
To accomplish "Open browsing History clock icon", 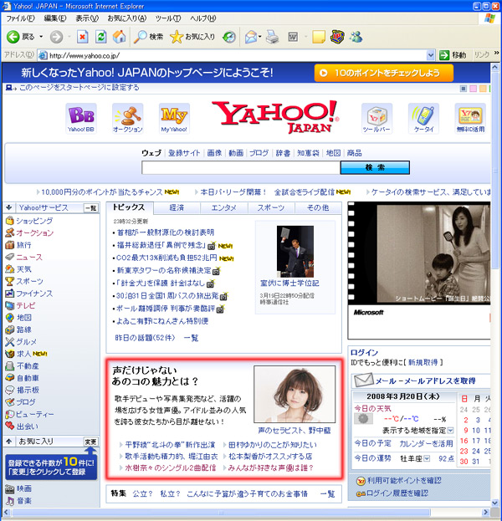I will tap(229, 37).
